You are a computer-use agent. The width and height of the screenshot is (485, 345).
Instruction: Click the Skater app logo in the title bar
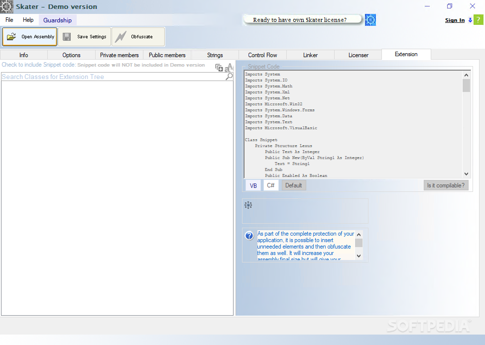[6, 6]
